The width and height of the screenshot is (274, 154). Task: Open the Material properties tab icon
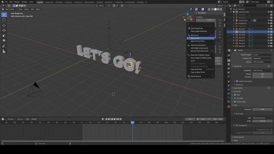[229, 101]
